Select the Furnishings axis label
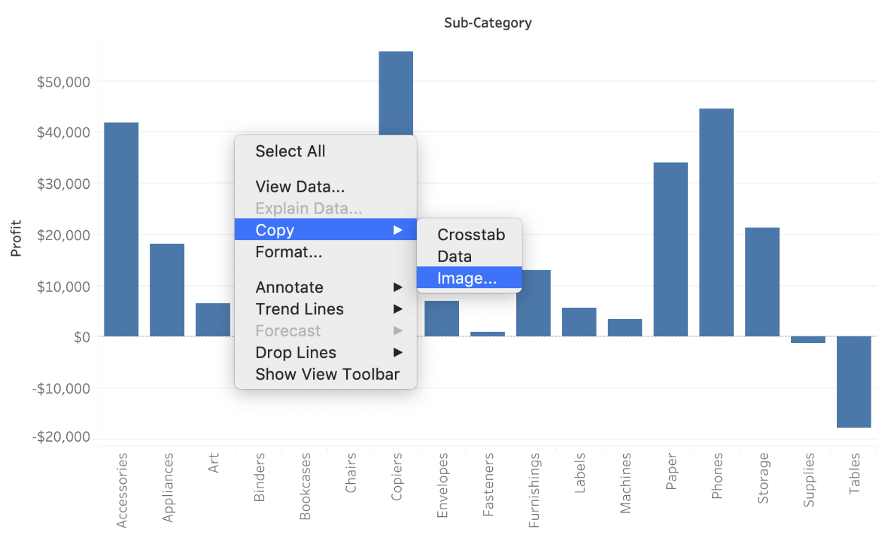This screenshot has width=894, height=541. click(x=534, y=490)
